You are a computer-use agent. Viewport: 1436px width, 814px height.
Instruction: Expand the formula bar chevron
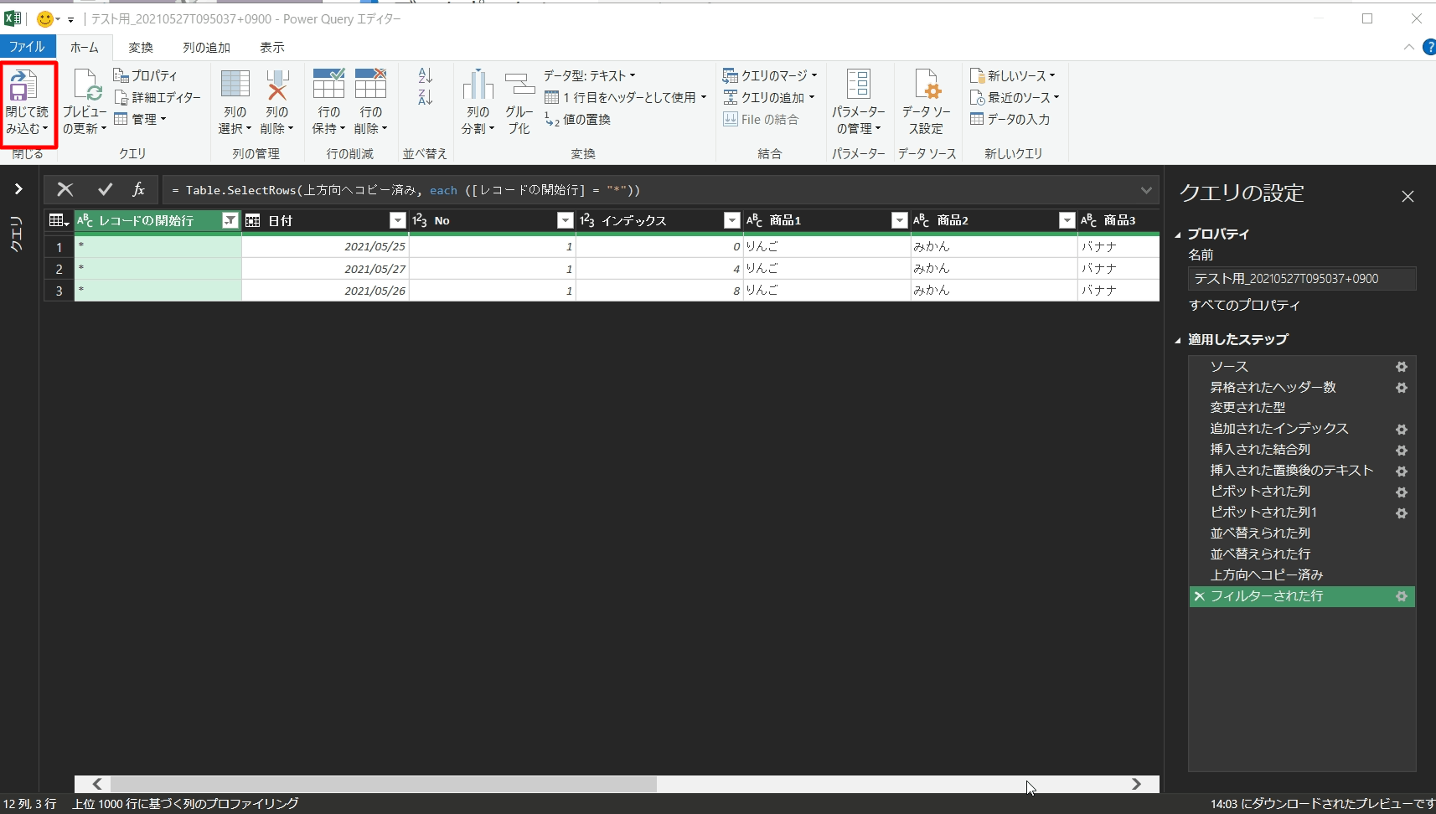tap(1145, 190)
